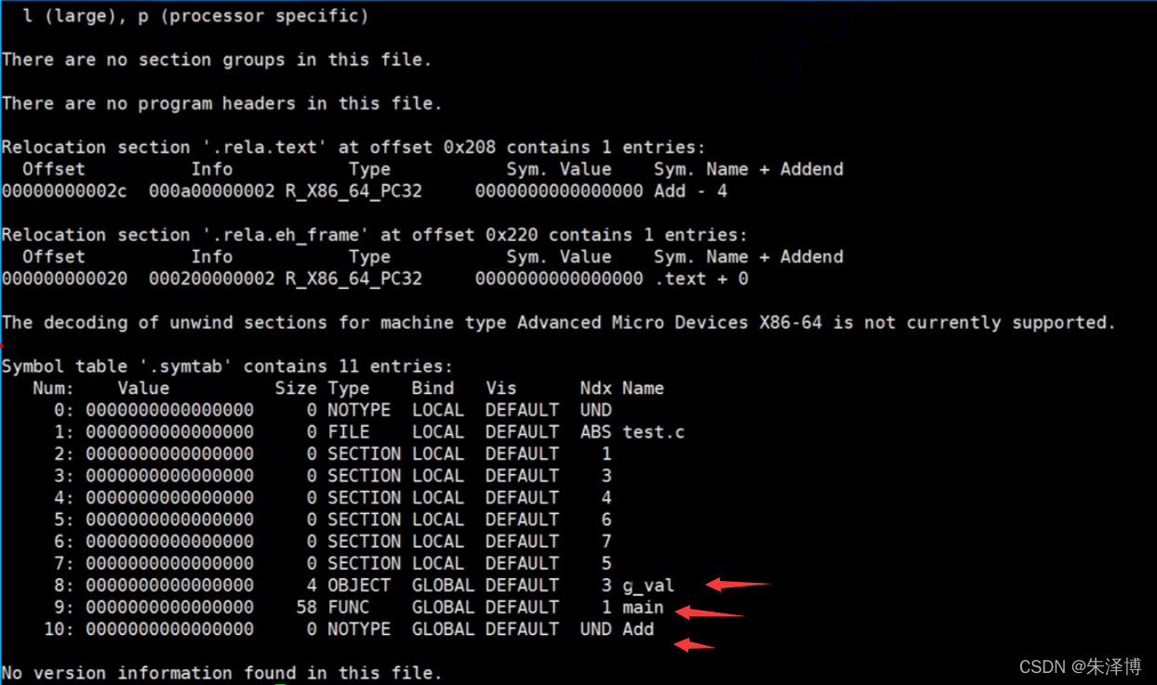1157x685 pixels.
Task: Click the 'Add - 4' relocation symbol
Action: pyautogui.click(x=691, y=191)
